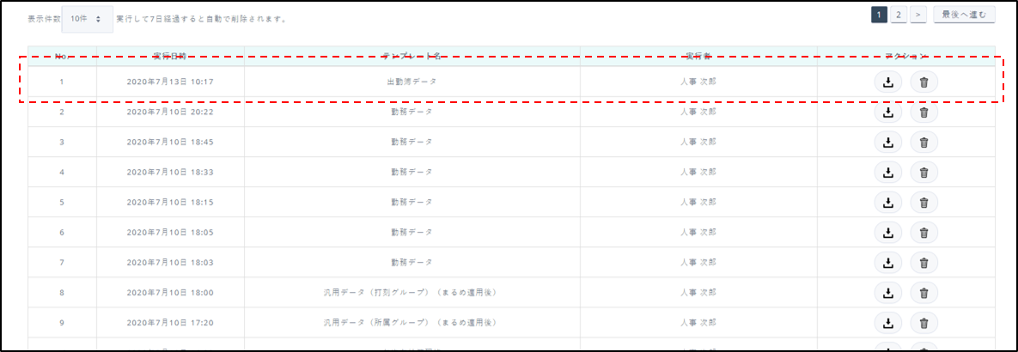
Task: Delete row 2 勤務データ from 20:22
Action: (924, 112)
